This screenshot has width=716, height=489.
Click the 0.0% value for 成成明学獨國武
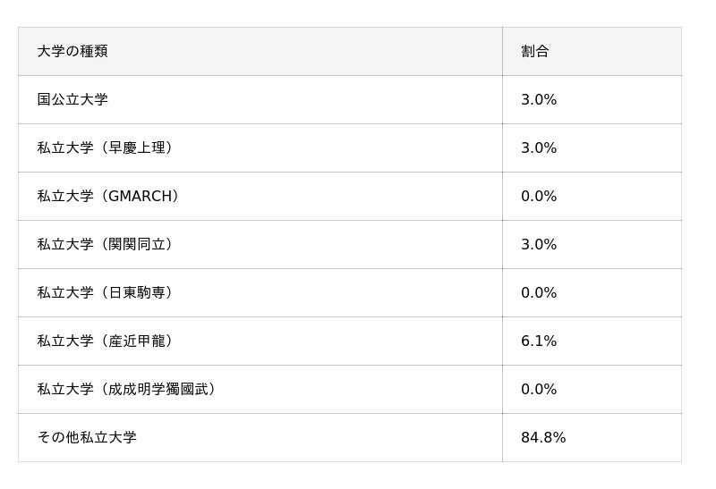(x=539, y=390)
